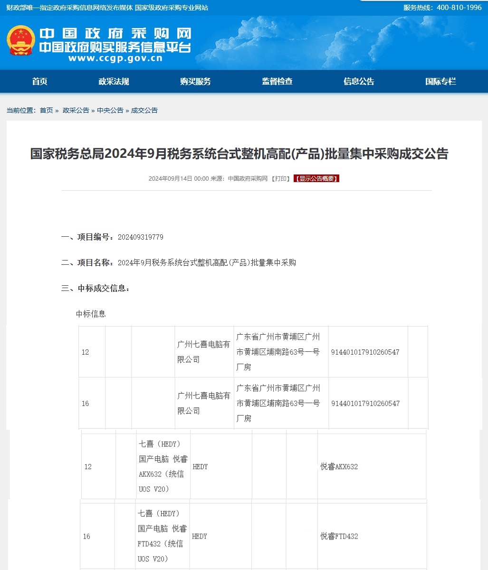Click the HEDY brand cell in FTD432 row
This screenshot has width=488, height=570.
pos(220,536)
